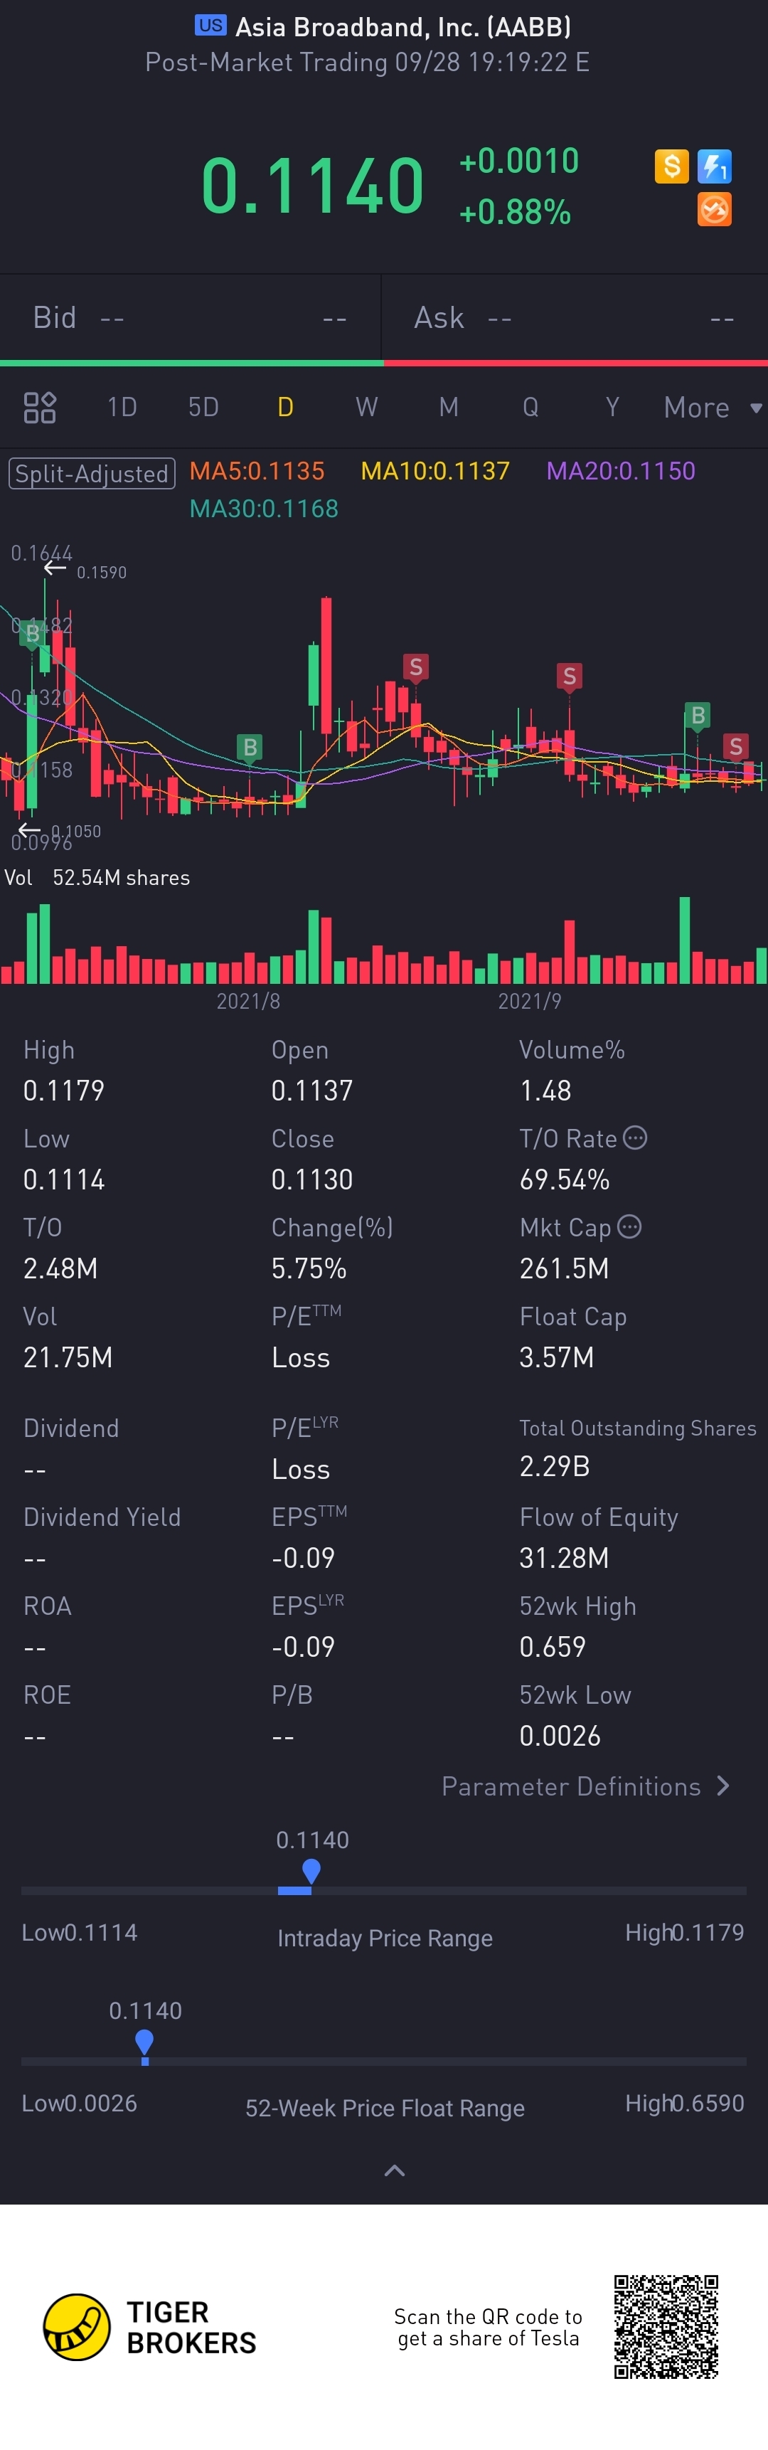The height and width of the screenshot is (2450, 768).
Task: Tap the Volume% value 1.48
Action: [x=545, y=1090]
